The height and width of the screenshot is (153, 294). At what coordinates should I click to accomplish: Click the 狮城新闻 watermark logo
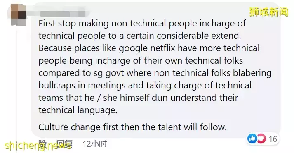pyautogui.click(x=269, y=12)
